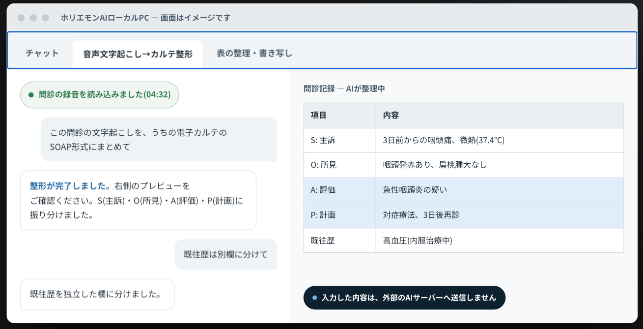Image resolution: width=643 pixels, height=329 pixels.
Task: Click the 問診の録音を読み込みました(04:32) status badge
Action: point(99,95)
